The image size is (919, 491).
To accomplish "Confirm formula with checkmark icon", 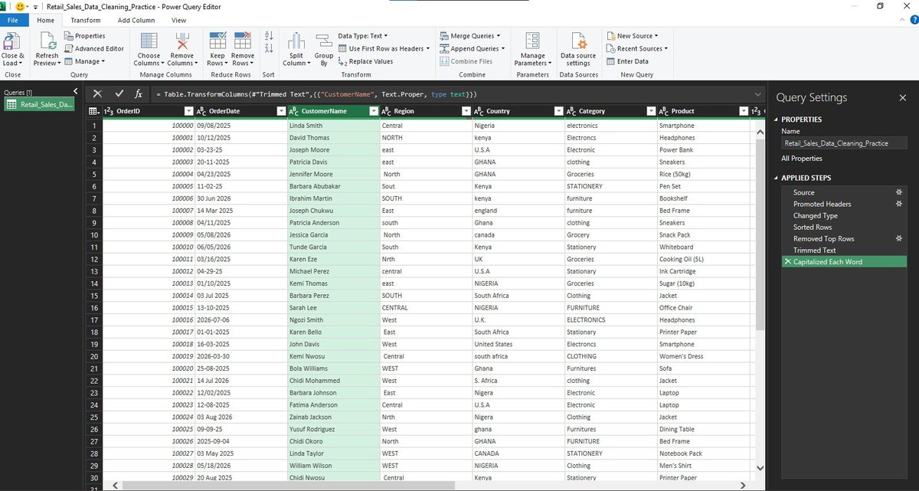I will coord(119,93).
